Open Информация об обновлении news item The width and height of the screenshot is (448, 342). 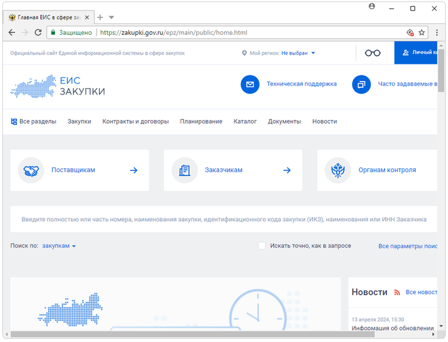click(x=393, y=328)
